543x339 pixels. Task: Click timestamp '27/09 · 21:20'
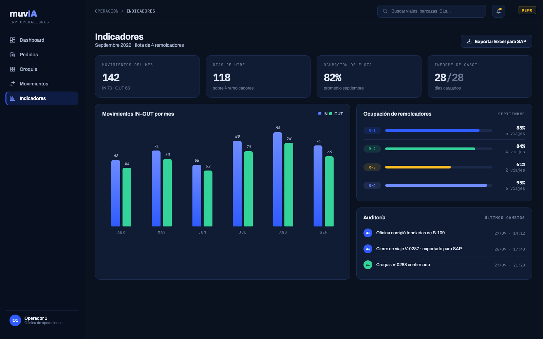pos(510,265)
